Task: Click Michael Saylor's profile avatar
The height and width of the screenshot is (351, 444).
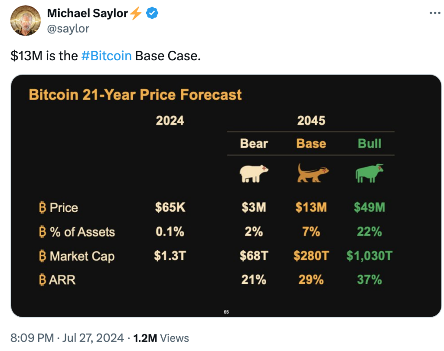Action: pyautogui.click(x=26, y=20)
